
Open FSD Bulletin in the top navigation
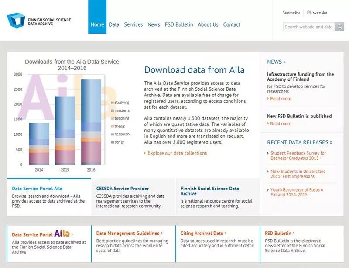click(x=179, y=24)
